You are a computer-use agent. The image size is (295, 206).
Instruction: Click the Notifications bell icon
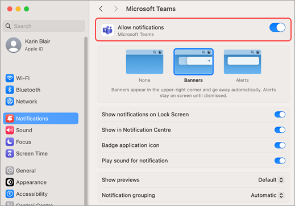(x=10, y=119)
